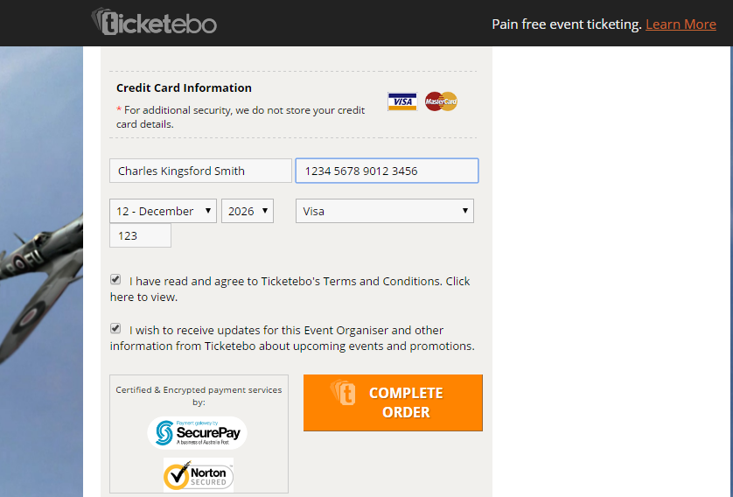Open the expiry year dropdown showing 2026

(x=248, y=211)
